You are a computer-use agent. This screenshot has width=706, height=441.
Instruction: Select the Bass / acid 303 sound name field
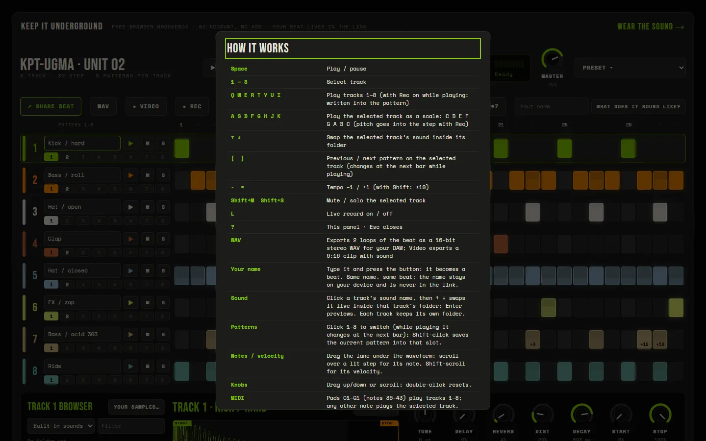[82, 334]
